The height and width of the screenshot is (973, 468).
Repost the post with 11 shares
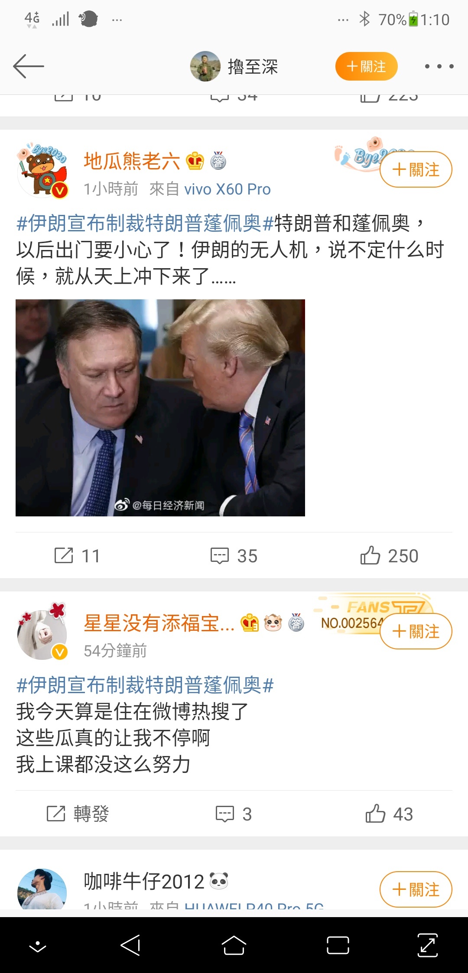pyautogui.click(x=77, y=555)
